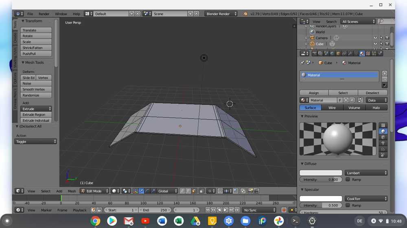Open the Material properties tab icon
This screenshot has height=228, width=407.
tap(362, 54)
